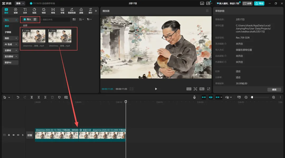Open the 调节 (Adjust) tab
Screen dimensions: 285x158
90,11
